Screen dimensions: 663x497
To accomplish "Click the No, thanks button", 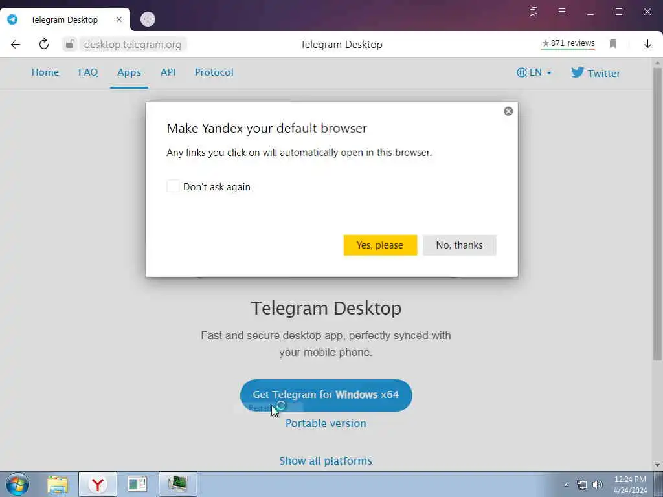I will click(459, 245).
